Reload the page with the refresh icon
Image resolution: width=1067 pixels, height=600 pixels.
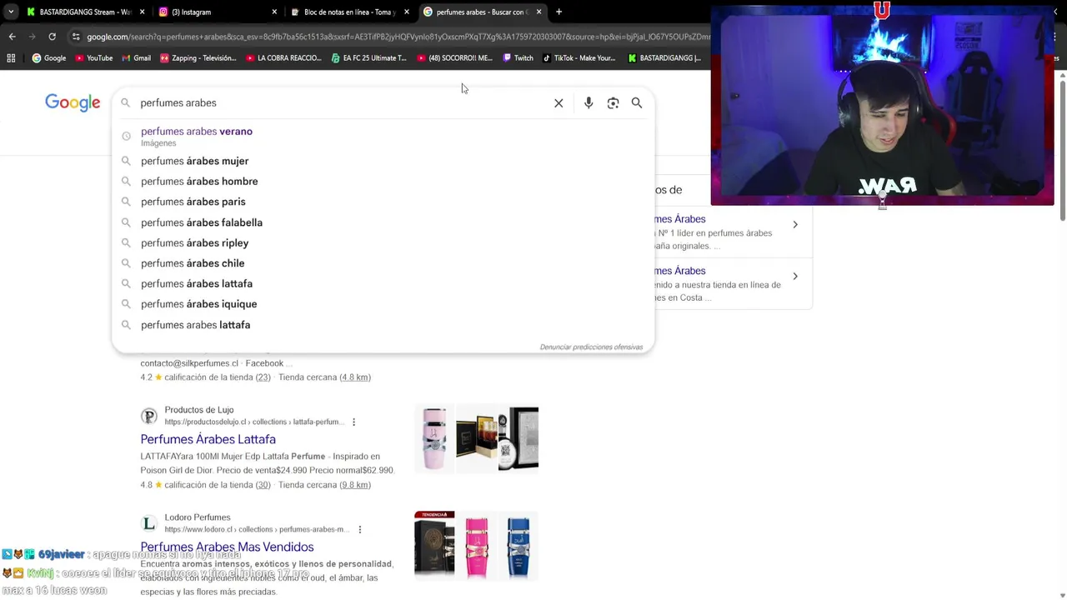52,37
